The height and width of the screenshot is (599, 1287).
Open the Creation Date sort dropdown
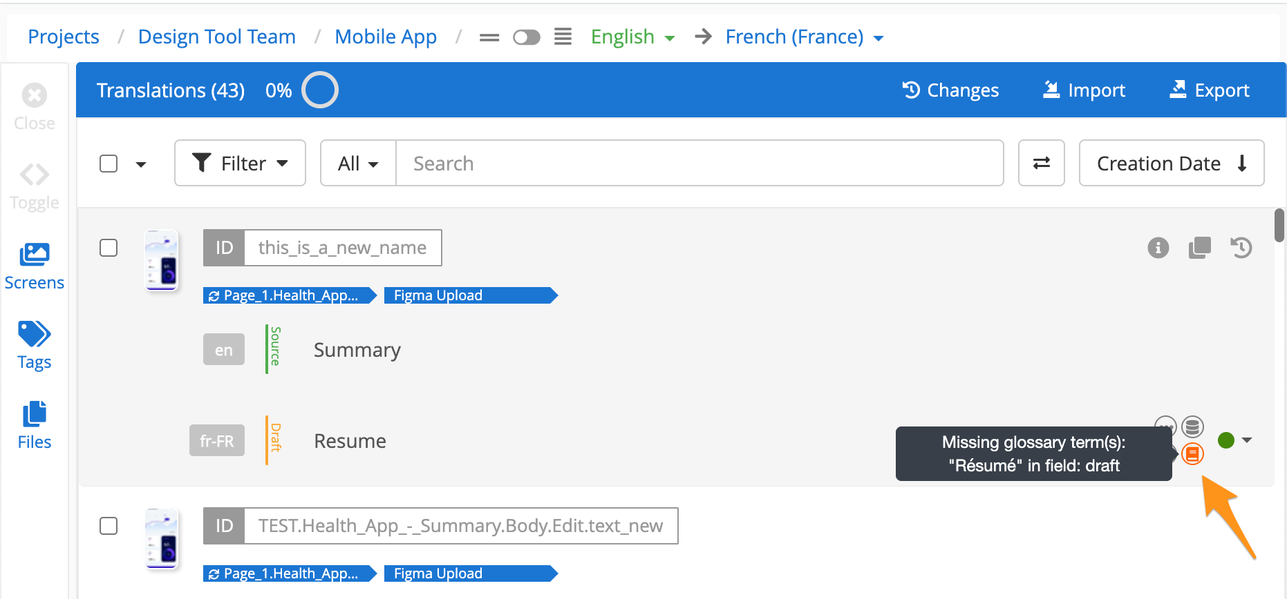[x=1171, y=164]
